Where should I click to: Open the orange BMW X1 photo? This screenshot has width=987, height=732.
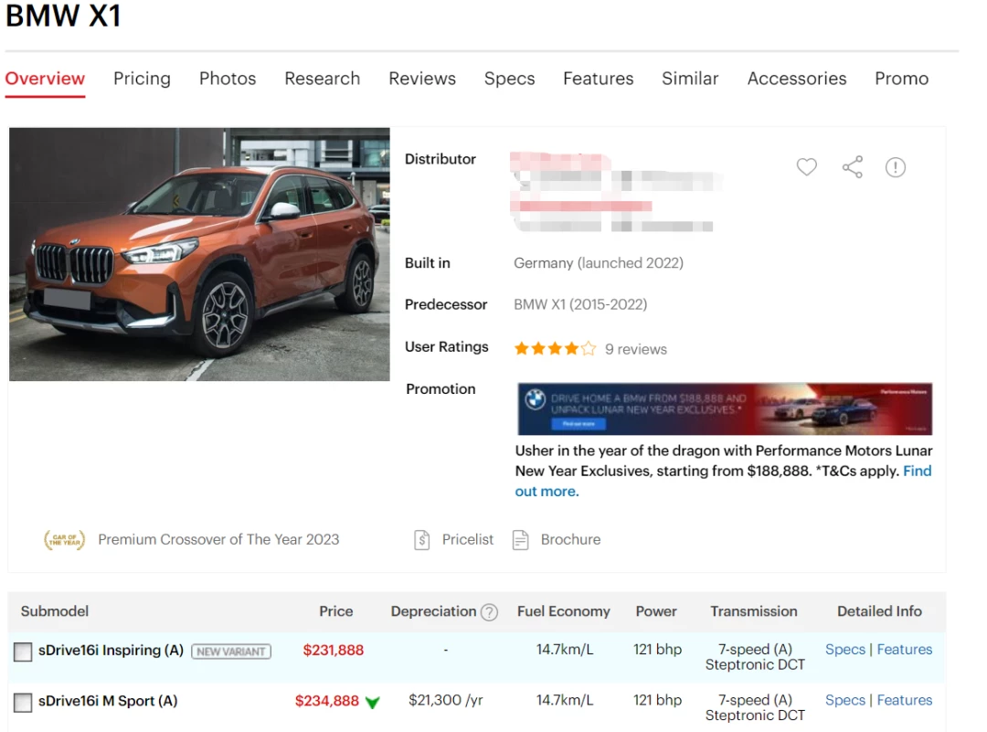pyautogui.click(x=199, y=254)
